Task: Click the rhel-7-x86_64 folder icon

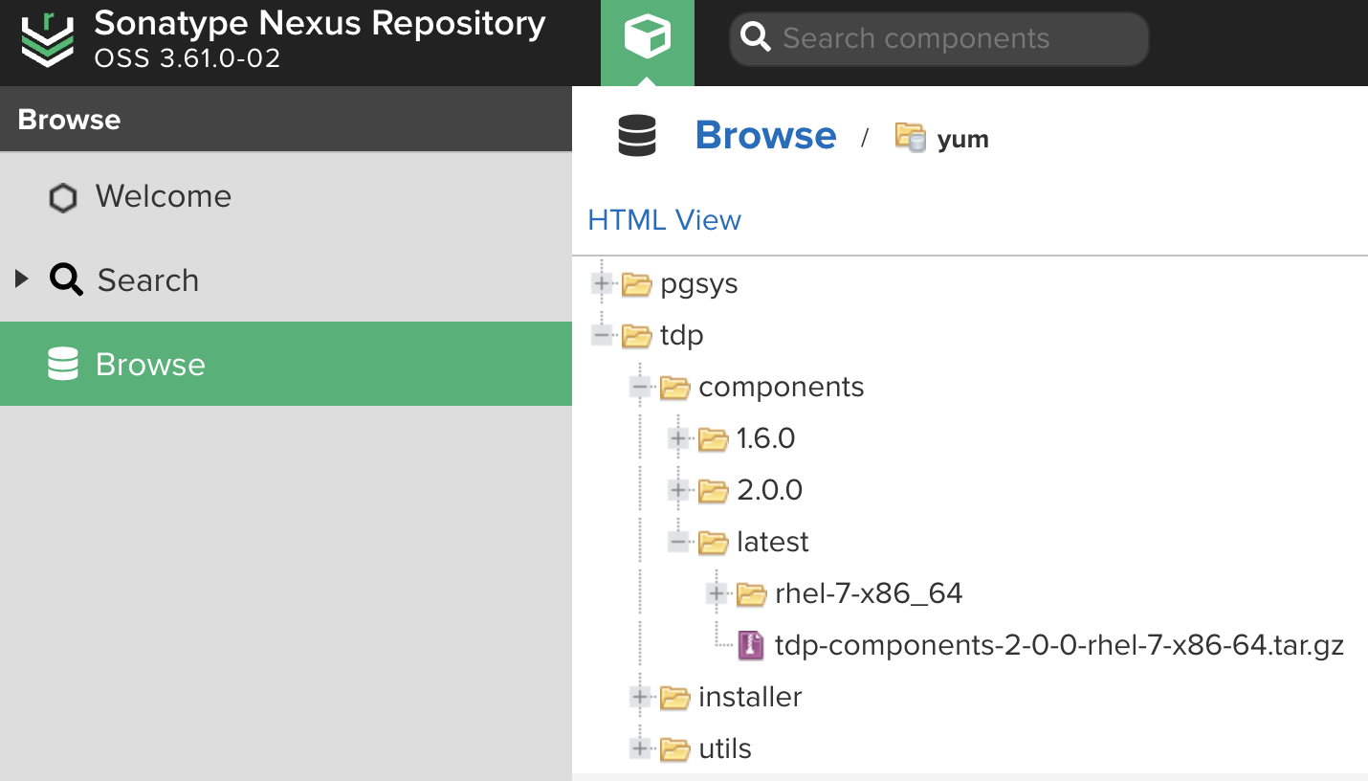Action: [751, 594]
